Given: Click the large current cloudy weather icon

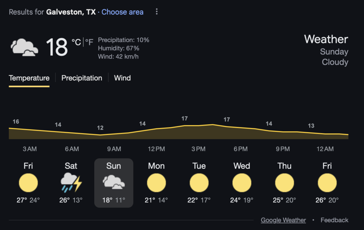Looking at the screenshot, I should point(25,47).
